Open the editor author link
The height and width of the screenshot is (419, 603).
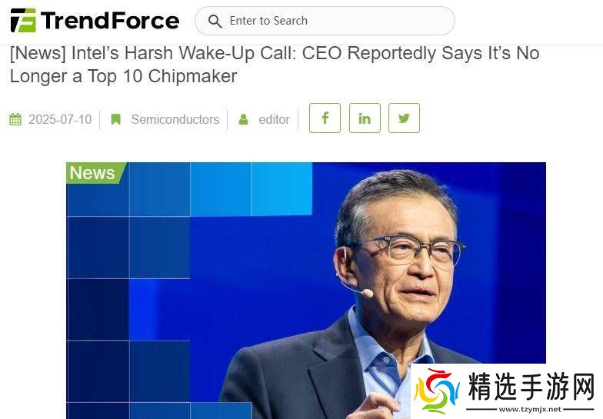click(274, 119)
